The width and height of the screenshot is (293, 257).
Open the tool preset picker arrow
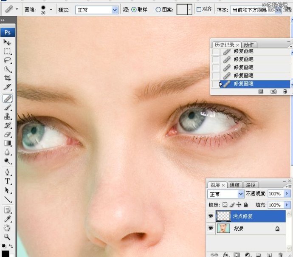17,9
